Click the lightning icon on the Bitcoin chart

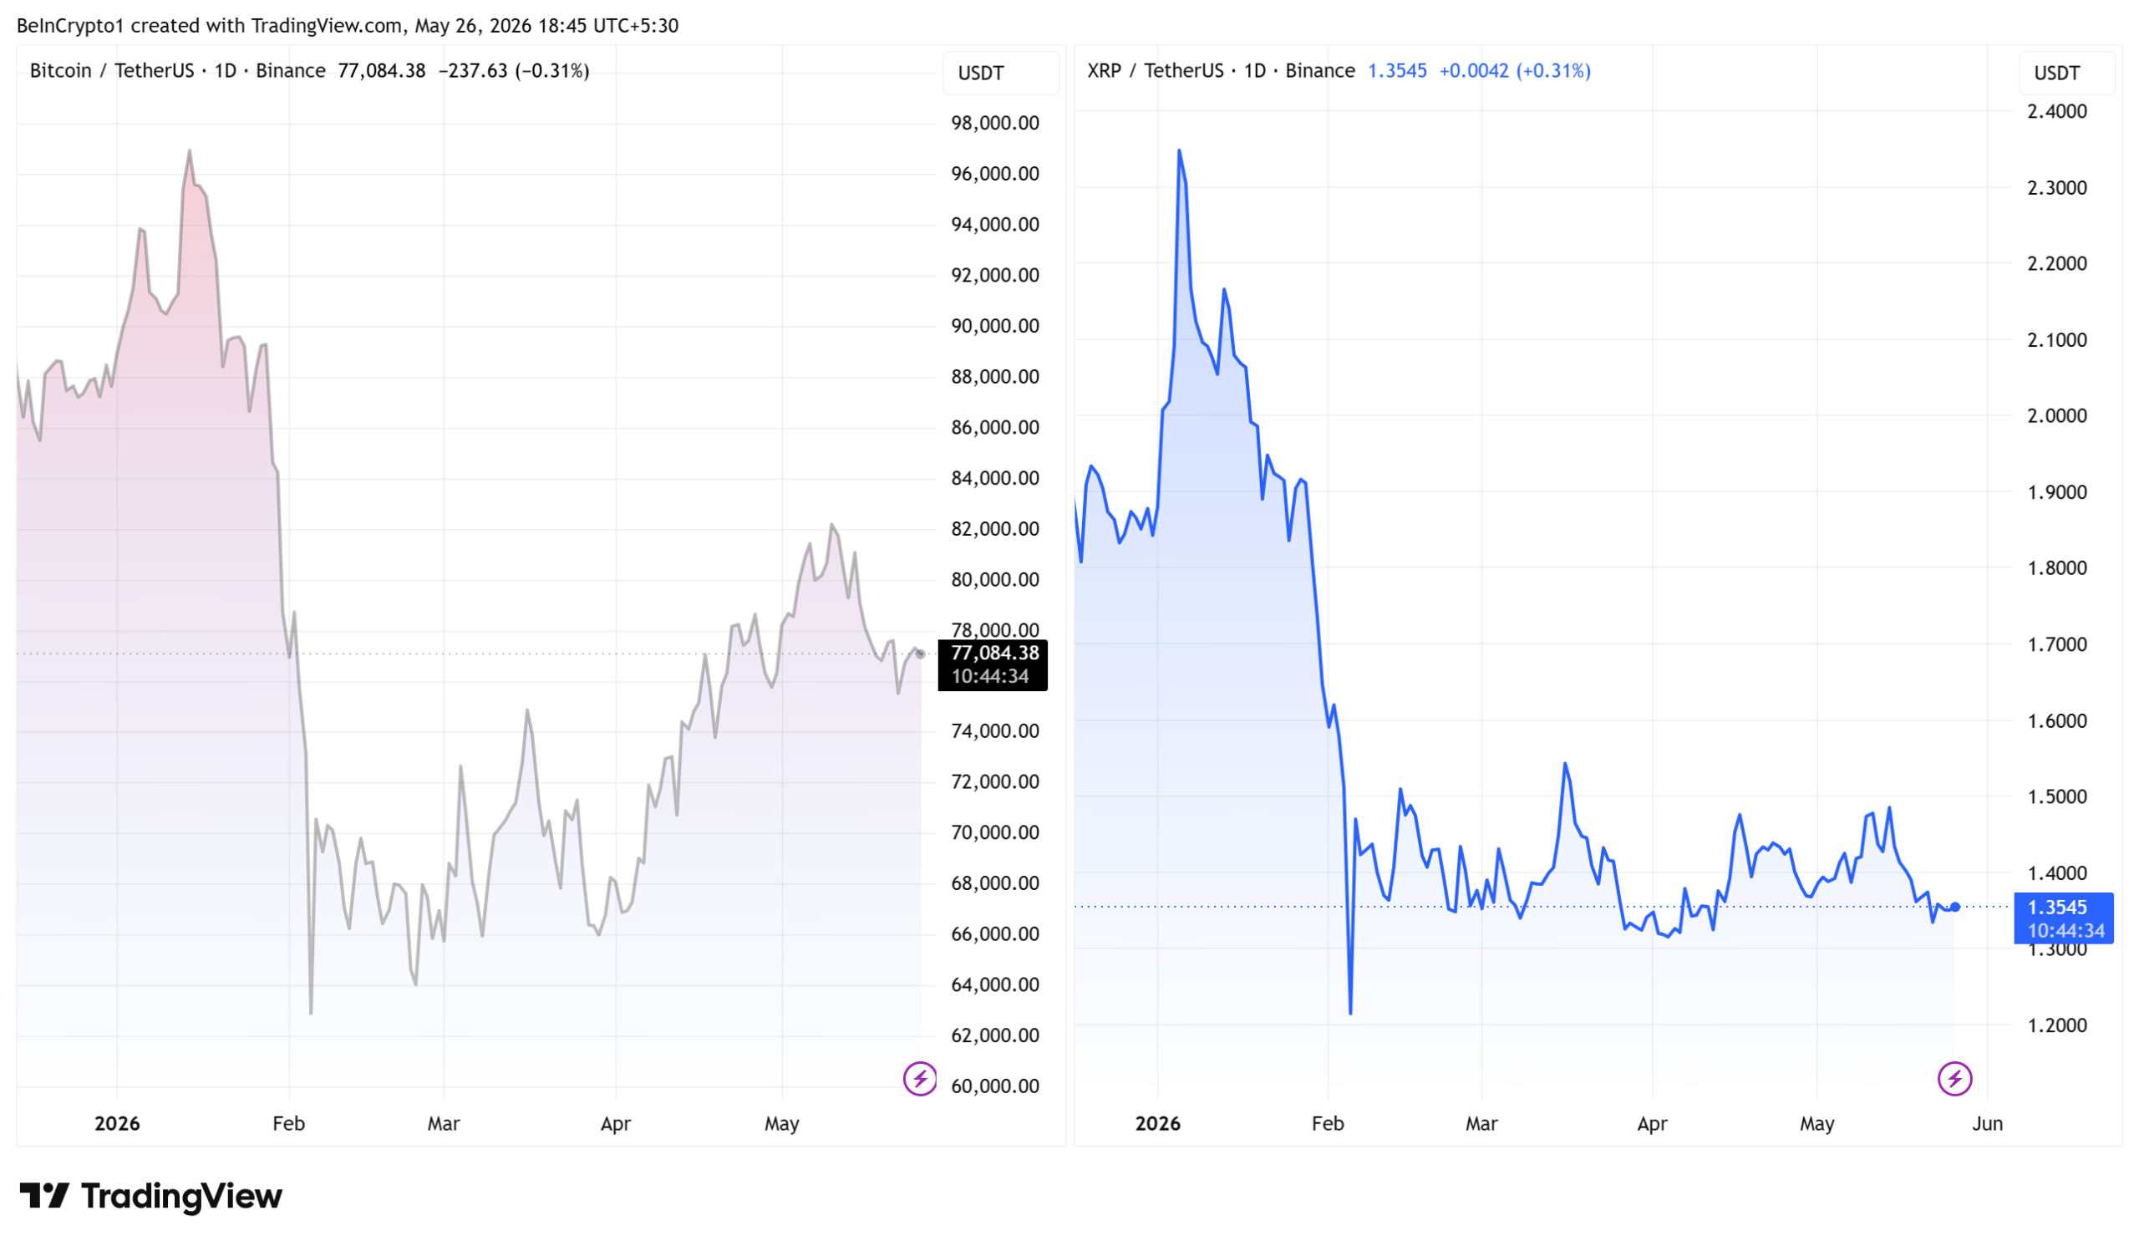[x=919, y=1079]
